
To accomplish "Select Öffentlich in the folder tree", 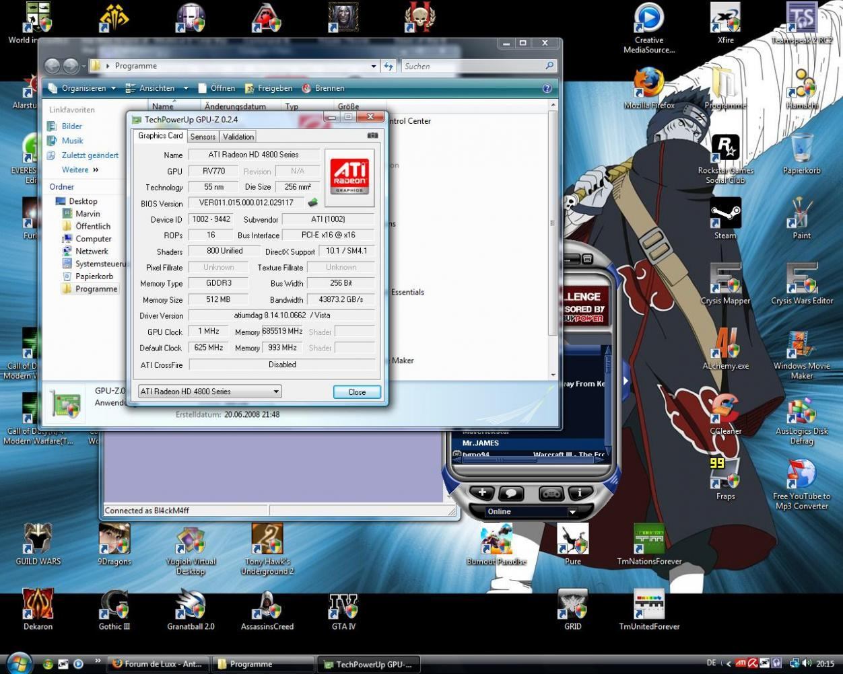I will pos(87,226).
